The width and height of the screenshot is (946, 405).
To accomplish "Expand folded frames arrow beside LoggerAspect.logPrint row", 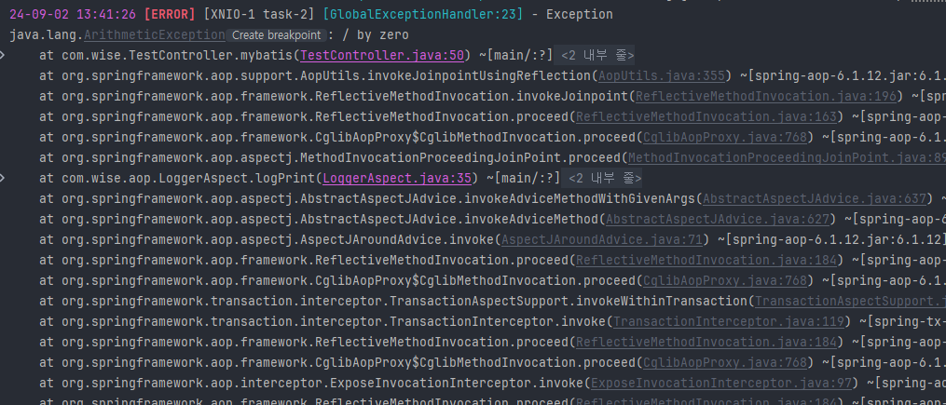I will (x=3, y=179).
